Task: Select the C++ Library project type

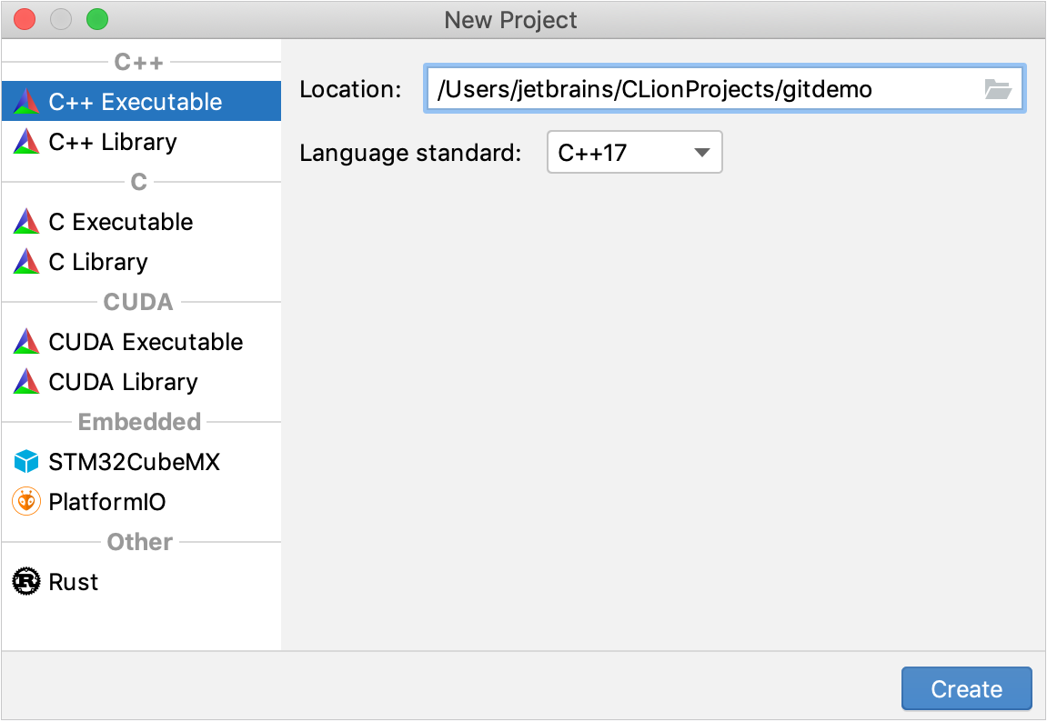Action: pyautogui.click(x=113, y=142)
